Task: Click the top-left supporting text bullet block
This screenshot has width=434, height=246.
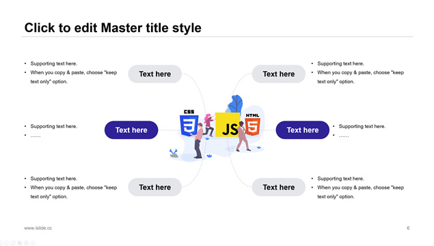Action: [x=71, y=73]
